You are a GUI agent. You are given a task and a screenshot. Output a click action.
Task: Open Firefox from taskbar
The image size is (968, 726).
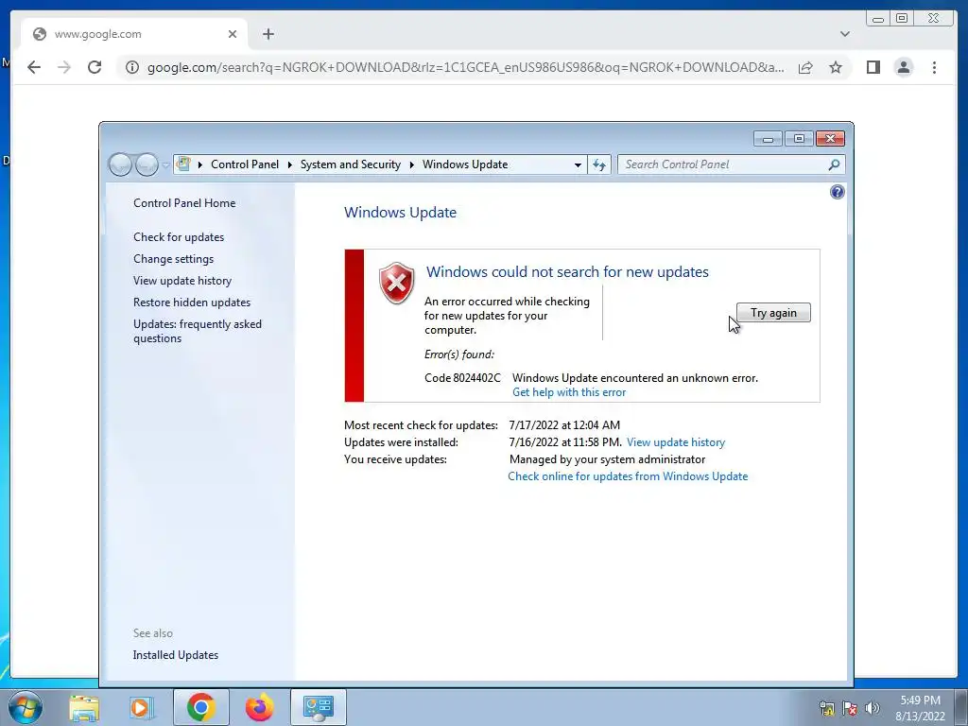click(x=259, y=707)
